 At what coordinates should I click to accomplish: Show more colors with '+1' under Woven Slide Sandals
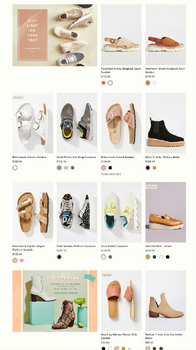coord(129,348)
